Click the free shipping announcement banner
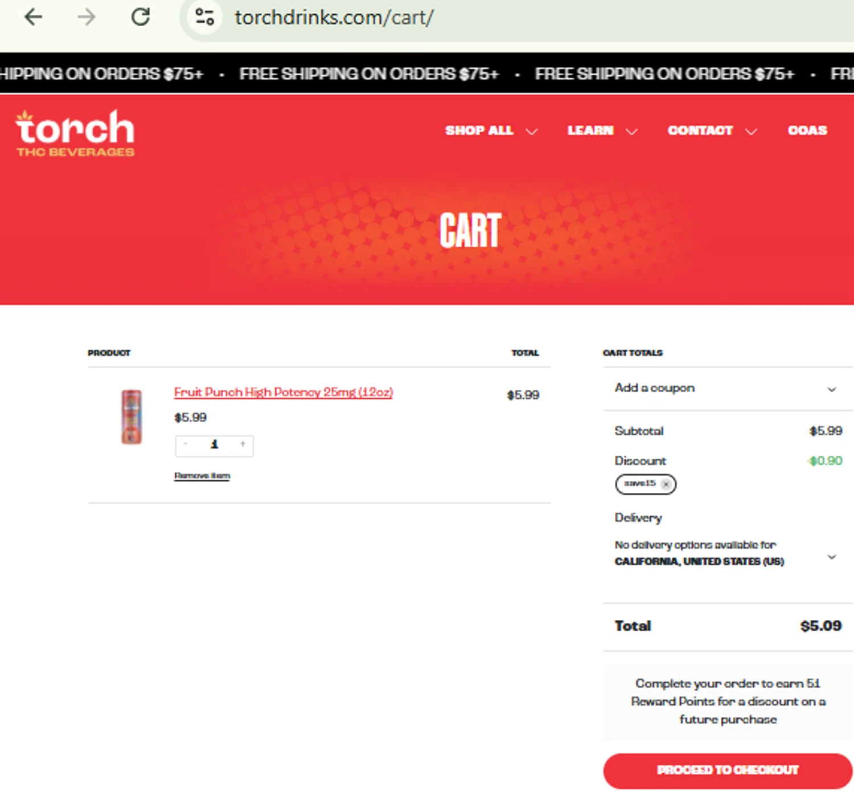This screenshot has width=854, height=792. [x=427, y=74]
